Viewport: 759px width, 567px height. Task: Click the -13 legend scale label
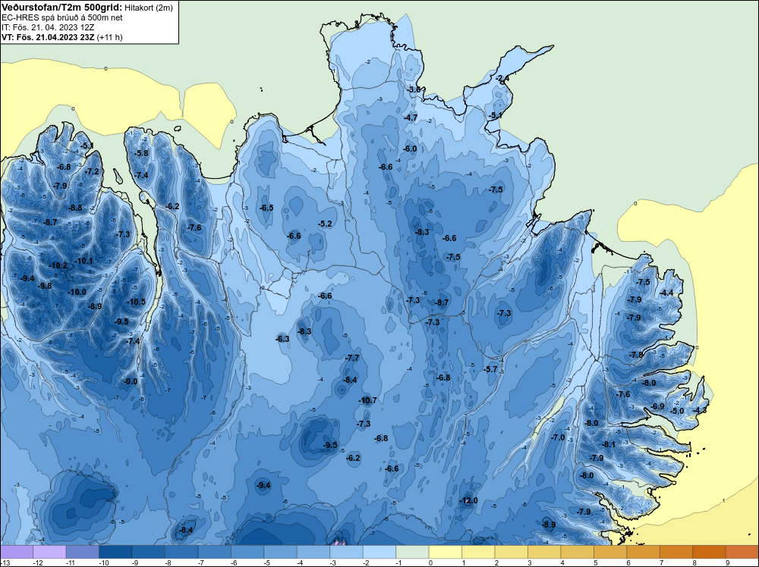pos(5,562)
